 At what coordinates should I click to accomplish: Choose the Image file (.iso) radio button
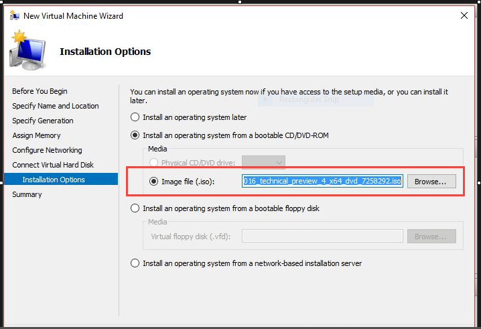pos(153,181)
